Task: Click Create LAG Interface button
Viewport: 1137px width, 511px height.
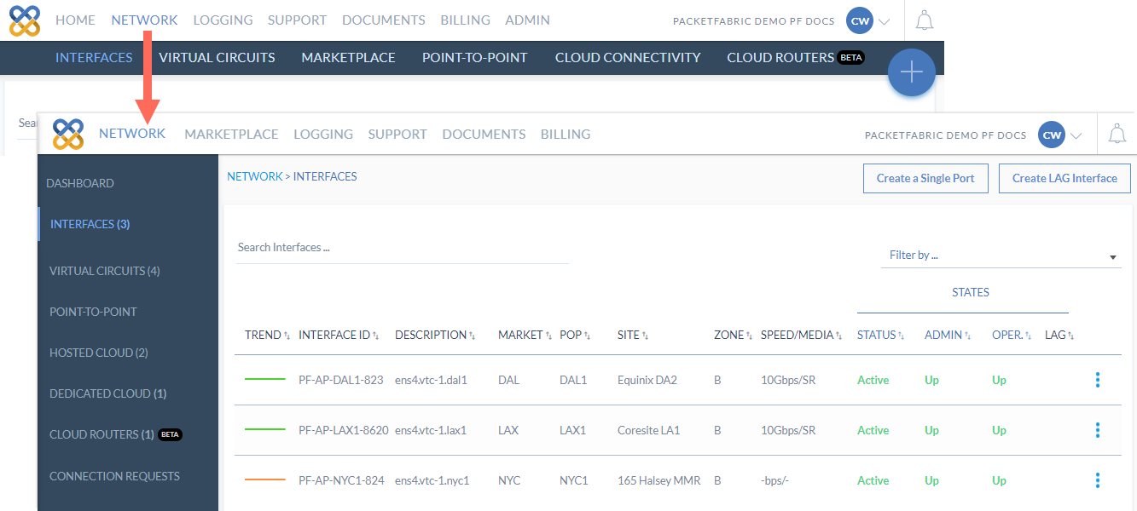Action: click(x=1064, y=179)
